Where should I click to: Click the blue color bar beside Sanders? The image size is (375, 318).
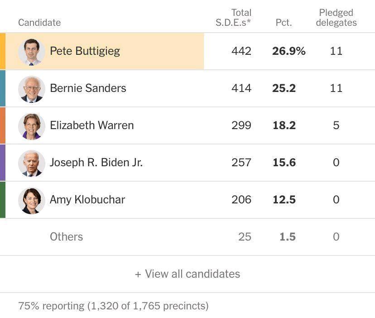(x=2, y=88)
